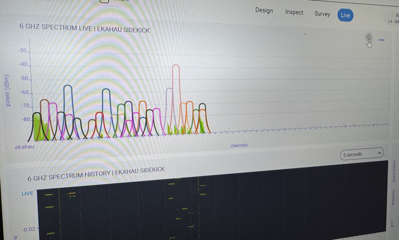Click the channels axis label under the chart
Viewport: 399px width, 240px height.
point(239,145)
